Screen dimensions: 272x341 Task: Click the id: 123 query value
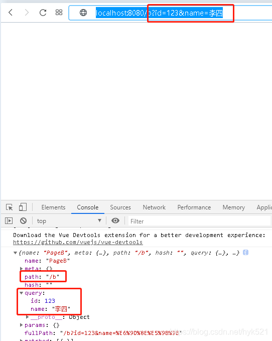(50, 301)
